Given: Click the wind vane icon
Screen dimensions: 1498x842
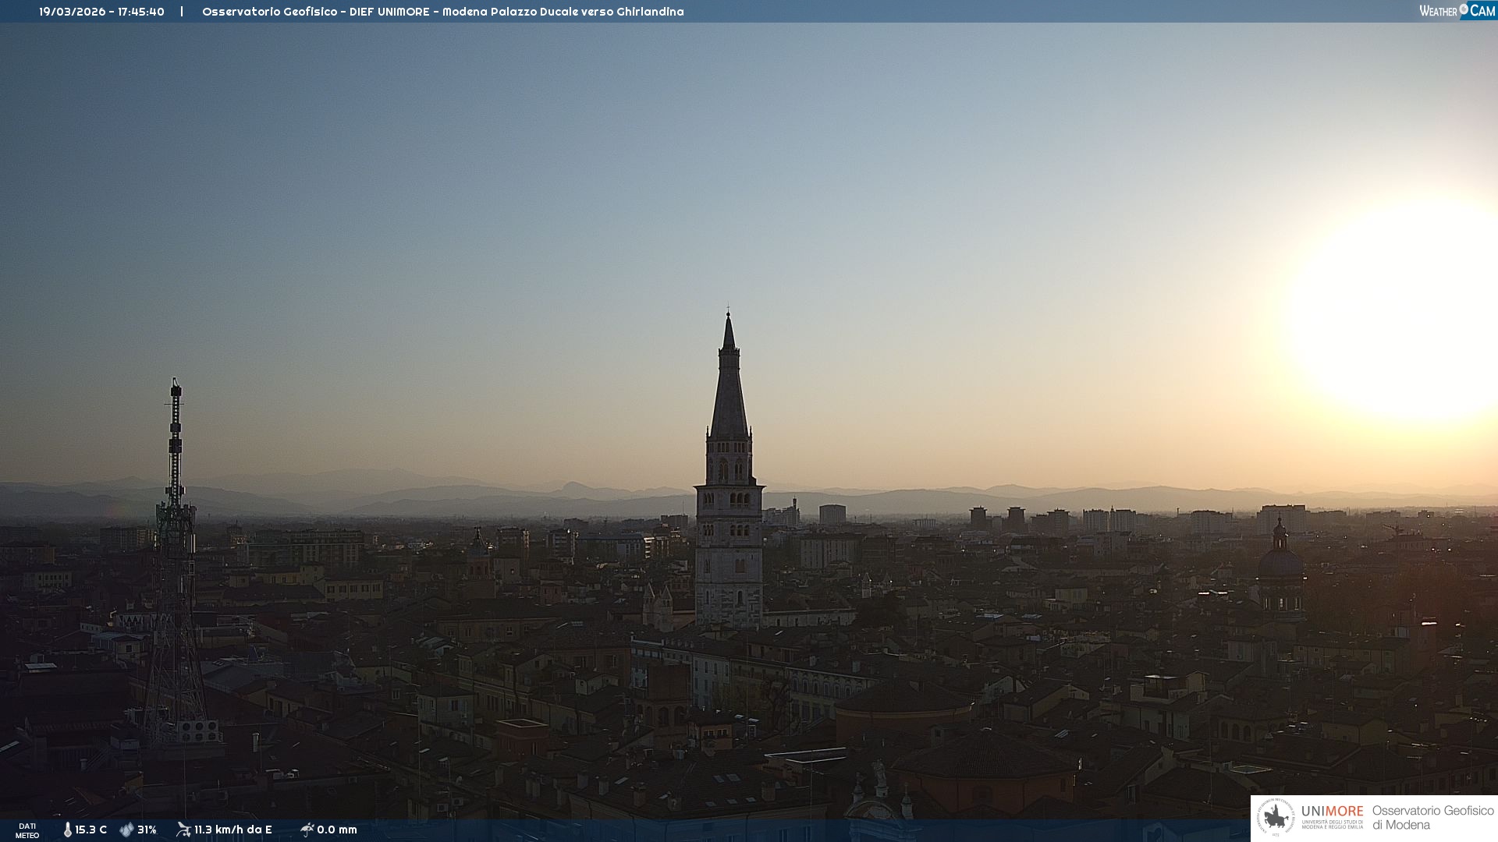Looking at the screenshot, I should pos(183,830).
